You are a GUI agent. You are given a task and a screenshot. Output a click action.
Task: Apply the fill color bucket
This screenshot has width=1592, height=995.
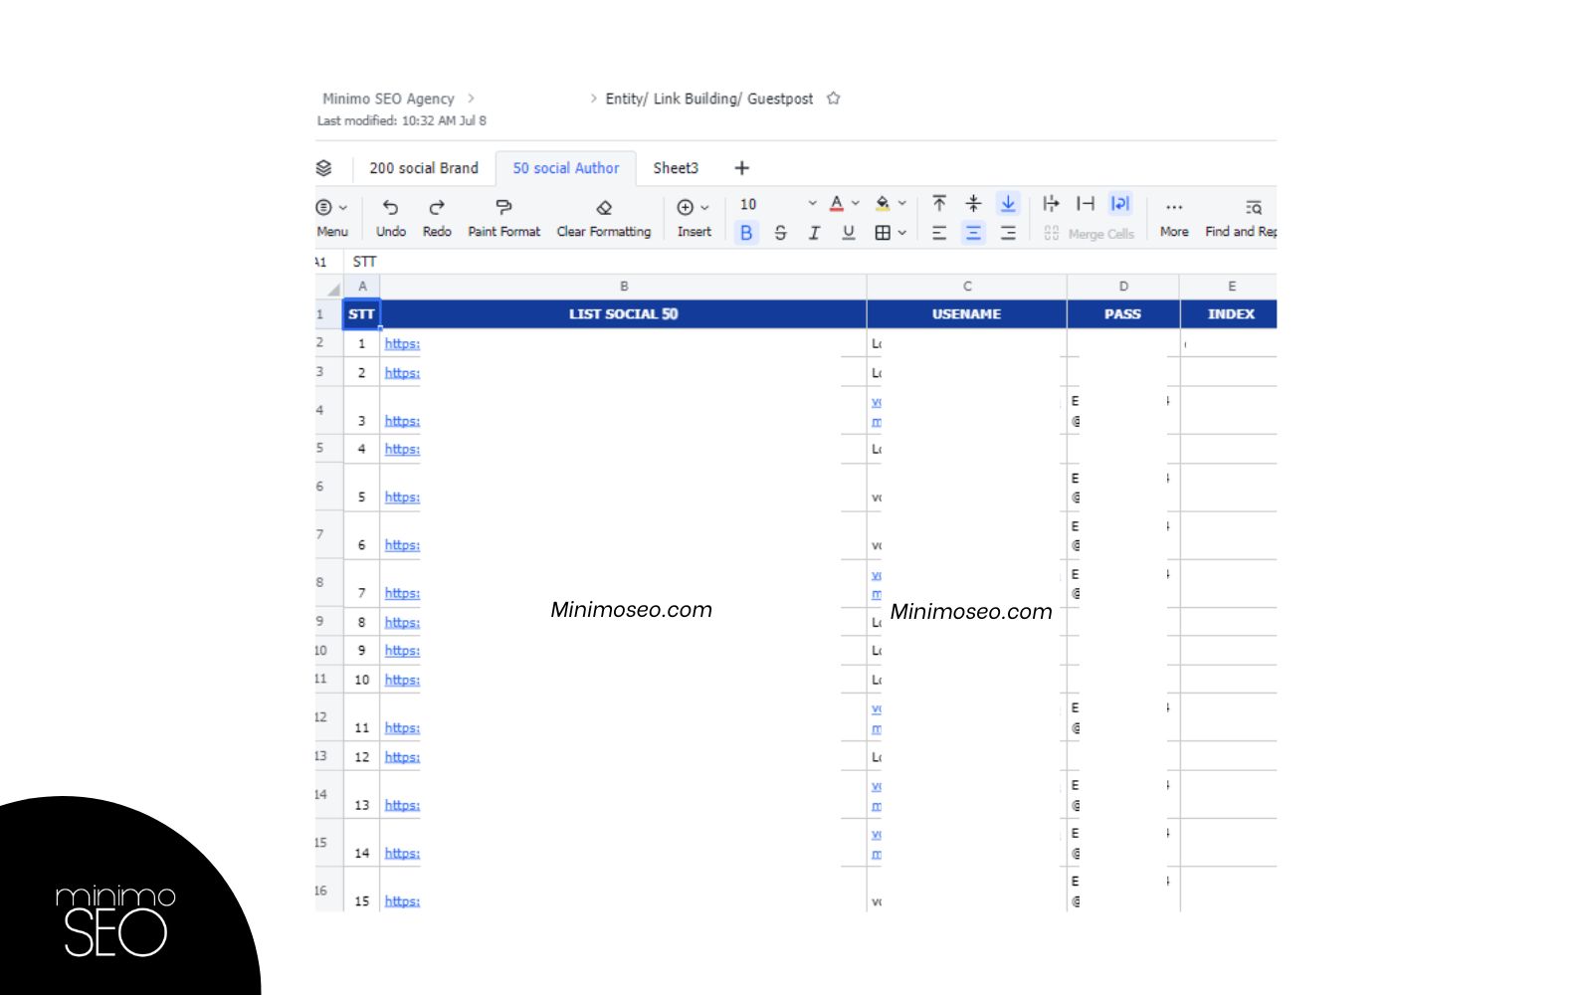coord(883,204)
